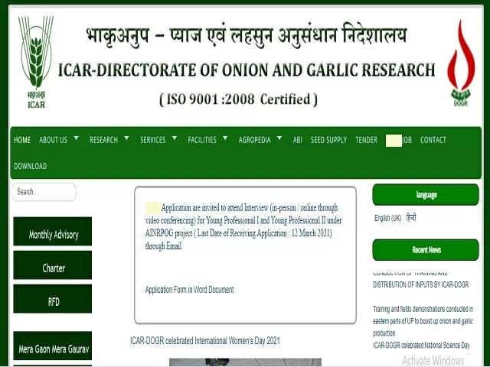
Task: Open Charter sidebar button
Action: [53, 265]
